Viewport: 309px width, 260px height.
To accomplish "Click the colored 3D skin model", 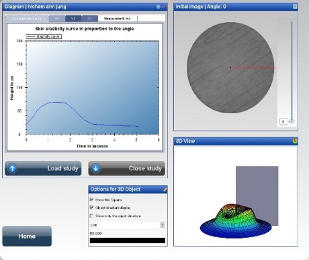I will click(236, 221).
